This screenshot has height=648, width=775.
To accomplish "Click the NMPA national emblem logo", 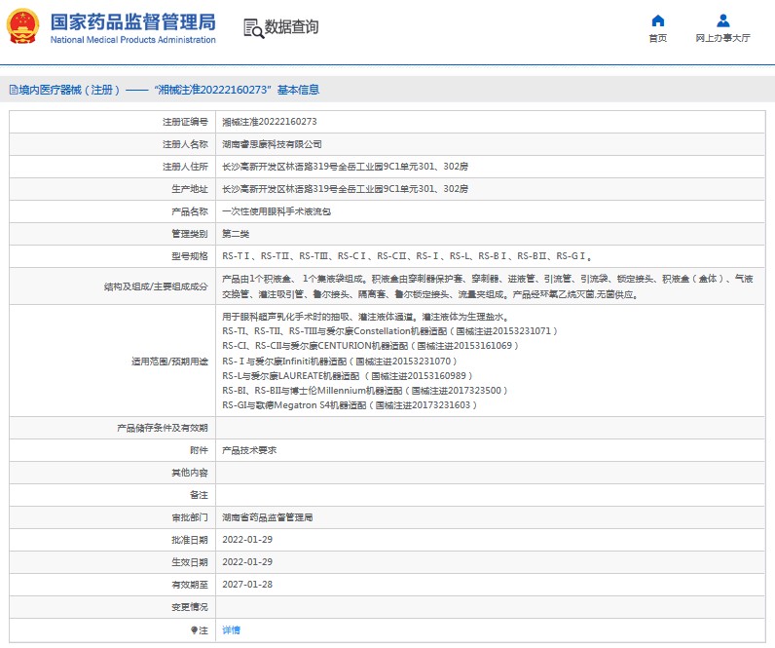I will [22, 26].
